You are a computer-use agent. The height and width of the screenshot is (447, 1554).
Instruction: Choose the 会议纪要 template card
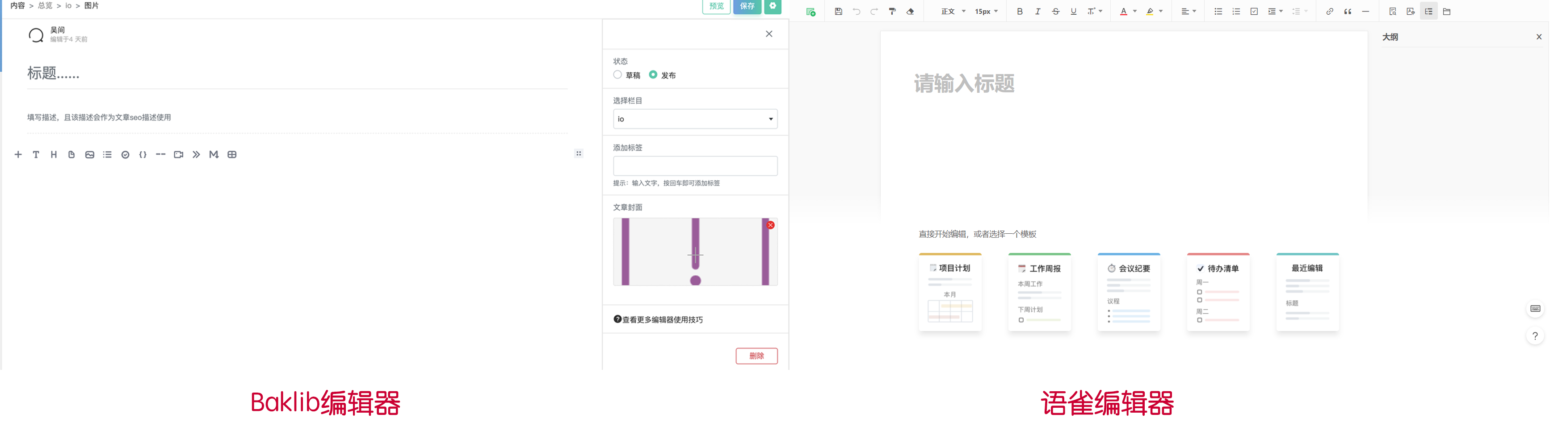click(x=1129, y=292)
